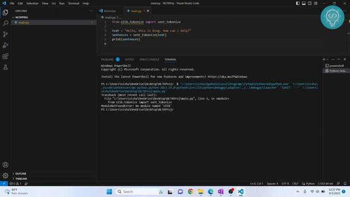350x197 pixels.
Task: Open Microsoft Edge from the taskbar
Action: coord(211,192)
